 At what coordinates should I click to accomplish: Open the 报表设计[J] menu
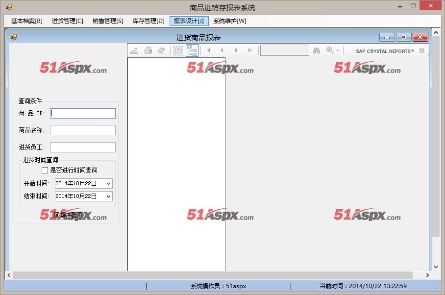(189, 21)
